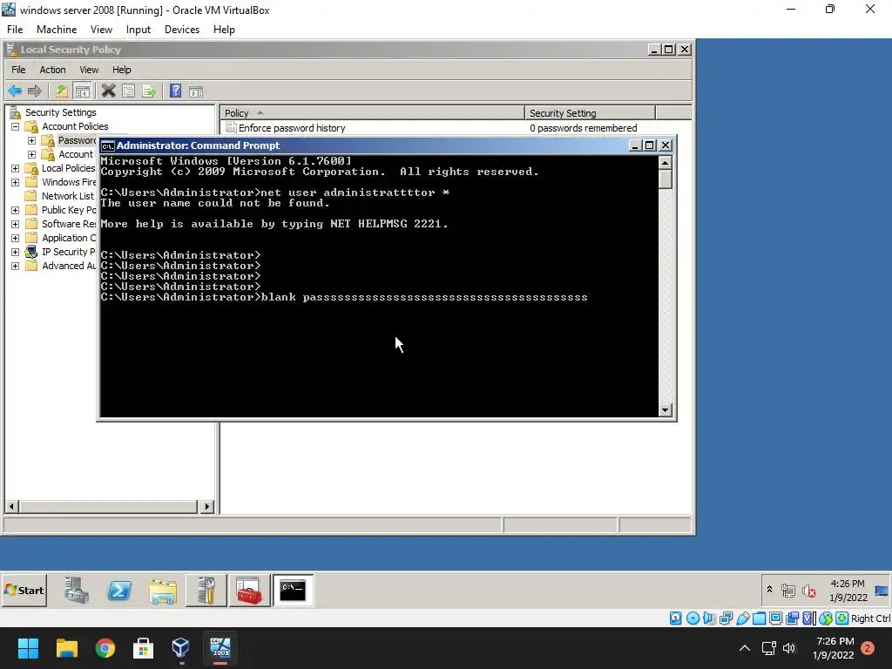Screen dimensions: 892x669
Task: Open VirtualBox Devices menu
Action: (181, 30)
